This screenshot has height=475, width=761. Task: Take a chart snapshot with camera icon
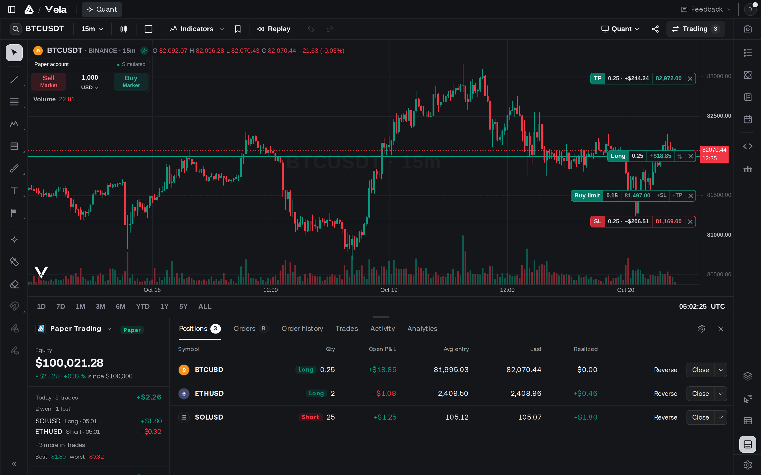[x=748, y=29]
